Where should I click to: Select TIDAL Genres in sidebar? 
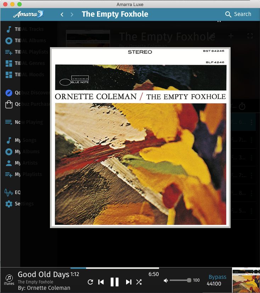click(30, 63)
